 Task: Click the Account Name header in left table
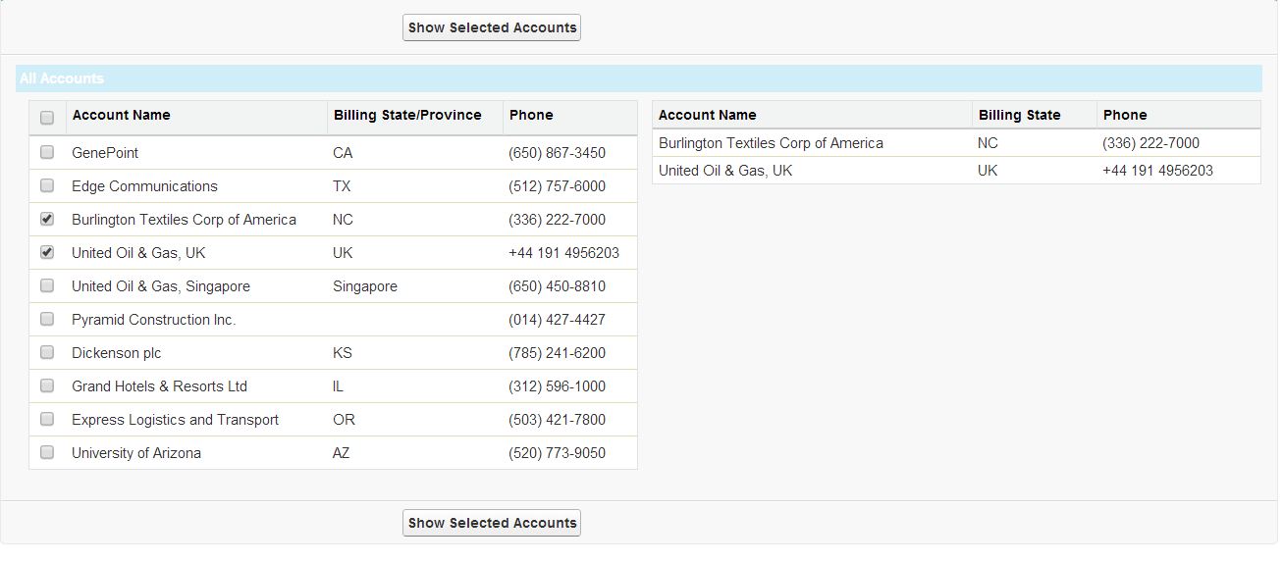(121, 115)
